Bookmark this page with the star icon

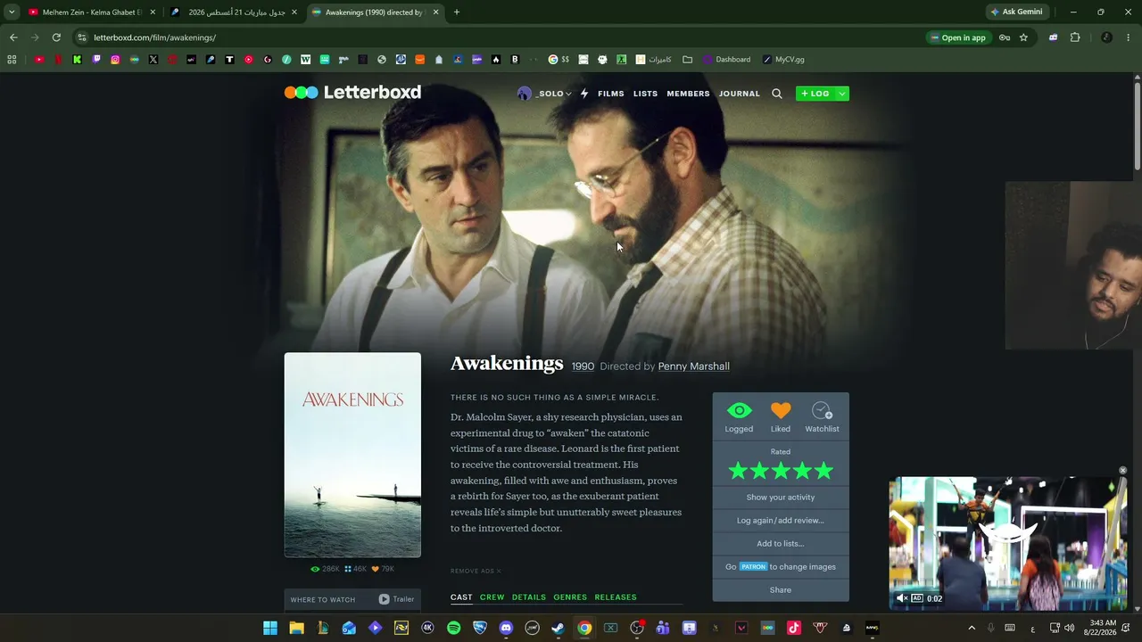1023,37
